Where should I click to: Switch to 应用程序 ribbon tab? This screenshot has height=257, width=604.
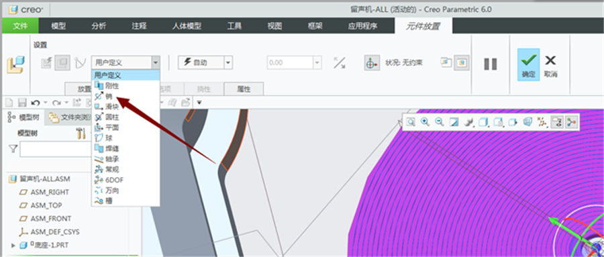pyautogui.click(x=362, y=25)
